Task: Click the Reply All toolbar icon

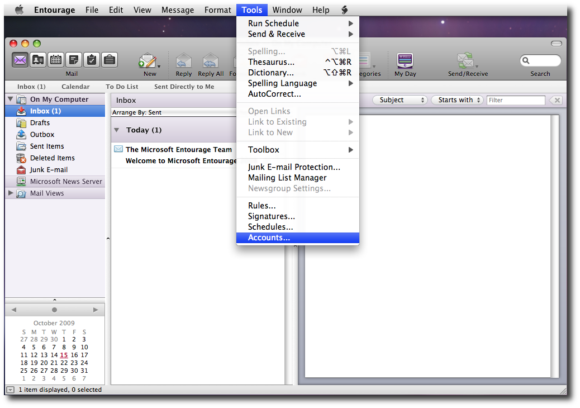Action: tap(211, 61)
